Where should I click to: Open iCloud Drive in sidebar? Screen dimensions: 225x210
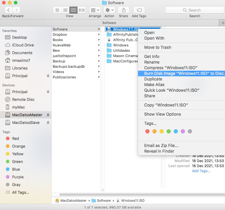pos(23,45)
